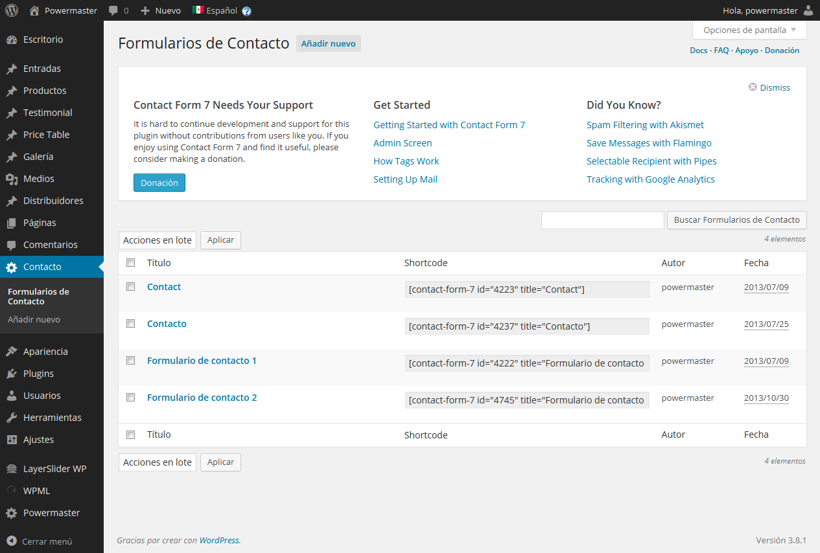The image size is (820, 553).
Task: Click the WordPress logo icon
Action: [12, 10]
